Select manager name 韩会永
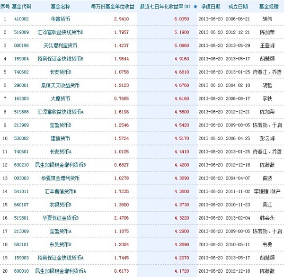This screenshot has width=284, height=277. tap(267, 218)
